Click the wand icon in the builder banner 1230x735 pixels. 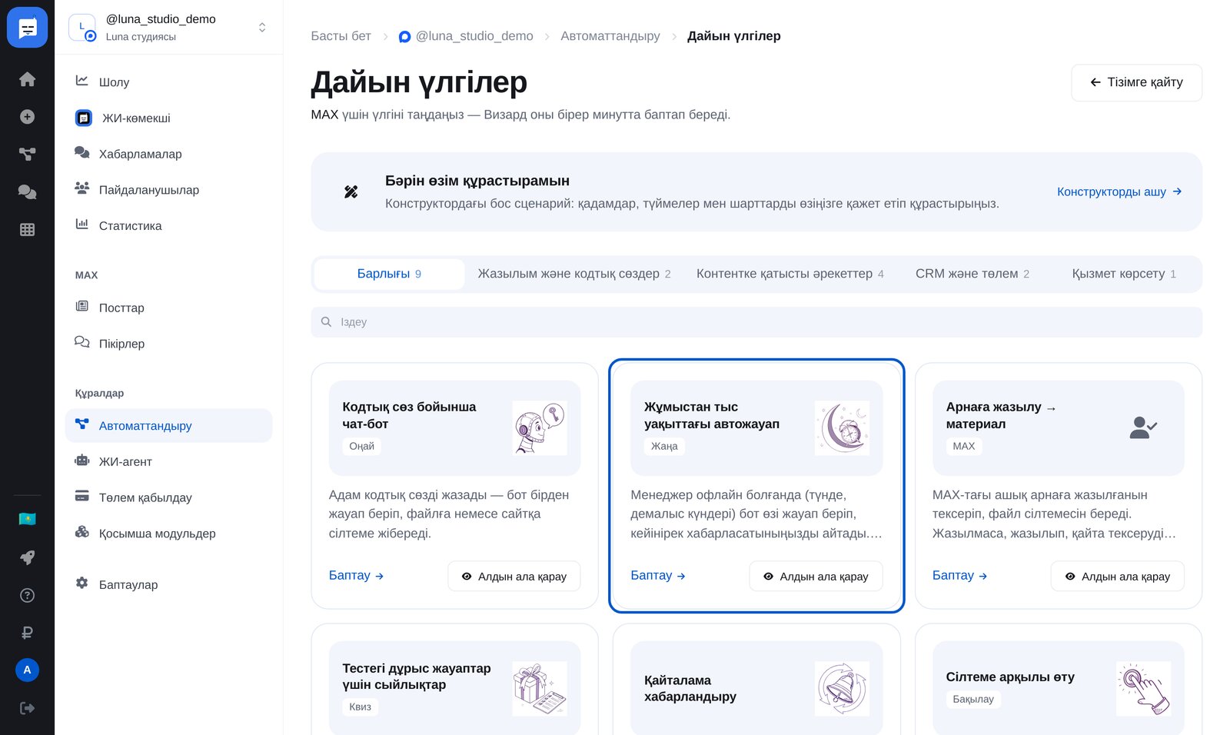(x=351, y=192)
